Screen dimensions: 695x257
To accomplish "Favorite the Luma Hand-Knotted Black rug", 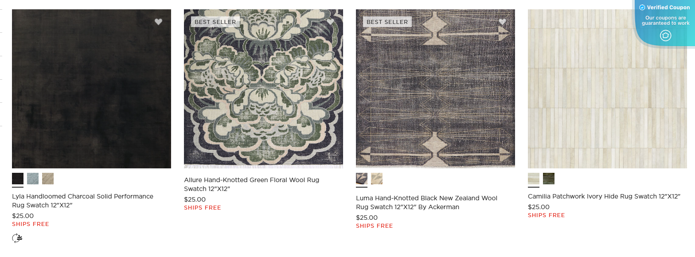I will [x=502, y=21].
